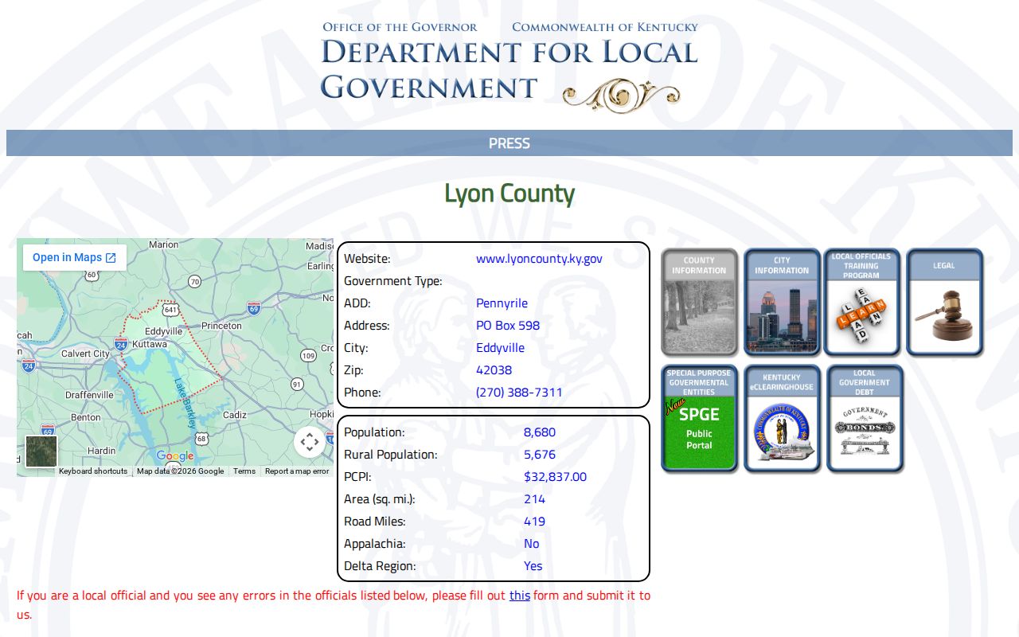This screenshot has width=1019, height=637.
Task: Click the Pennyrile ADD value
Action: (x=502, y=303)
